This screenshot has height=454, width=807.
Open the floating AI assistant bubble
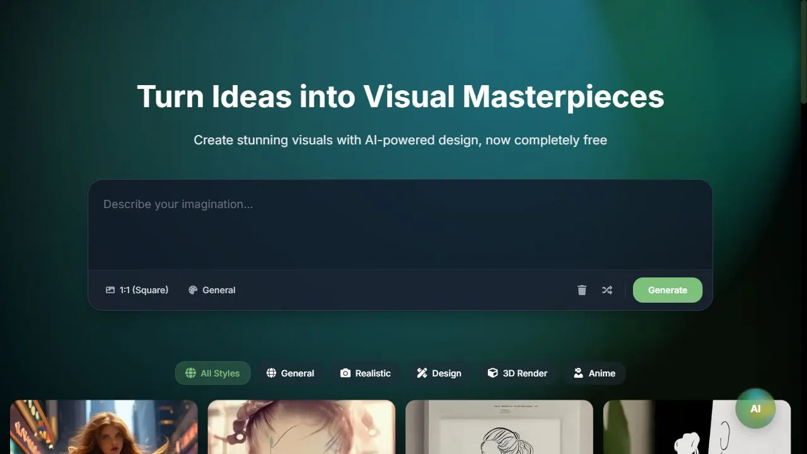[755, 409]
